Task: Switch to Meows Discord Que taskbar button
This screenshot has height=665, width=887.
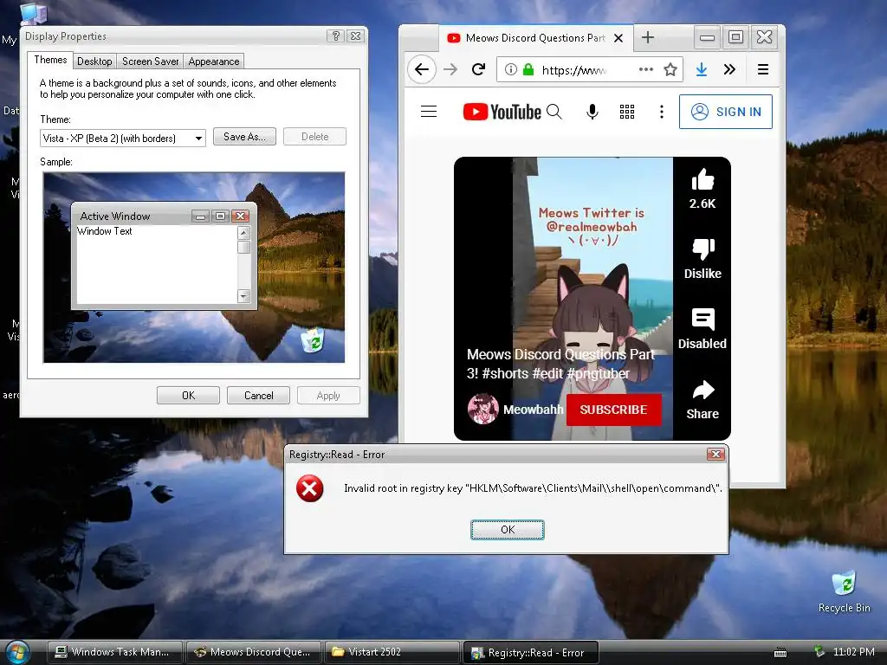Action: coord(254,652)
